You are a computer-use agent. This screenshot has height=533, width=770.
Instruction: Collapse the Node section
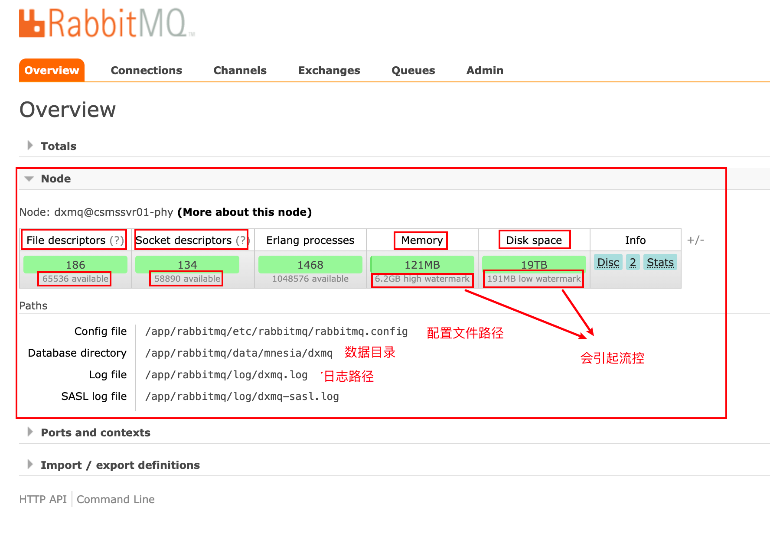coord(55,179)
